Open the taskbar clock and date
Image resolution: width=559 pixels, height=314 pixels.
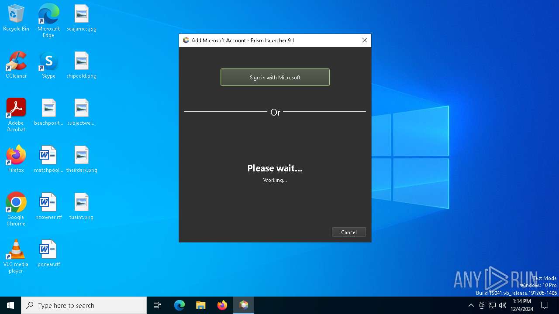point(522,305)
